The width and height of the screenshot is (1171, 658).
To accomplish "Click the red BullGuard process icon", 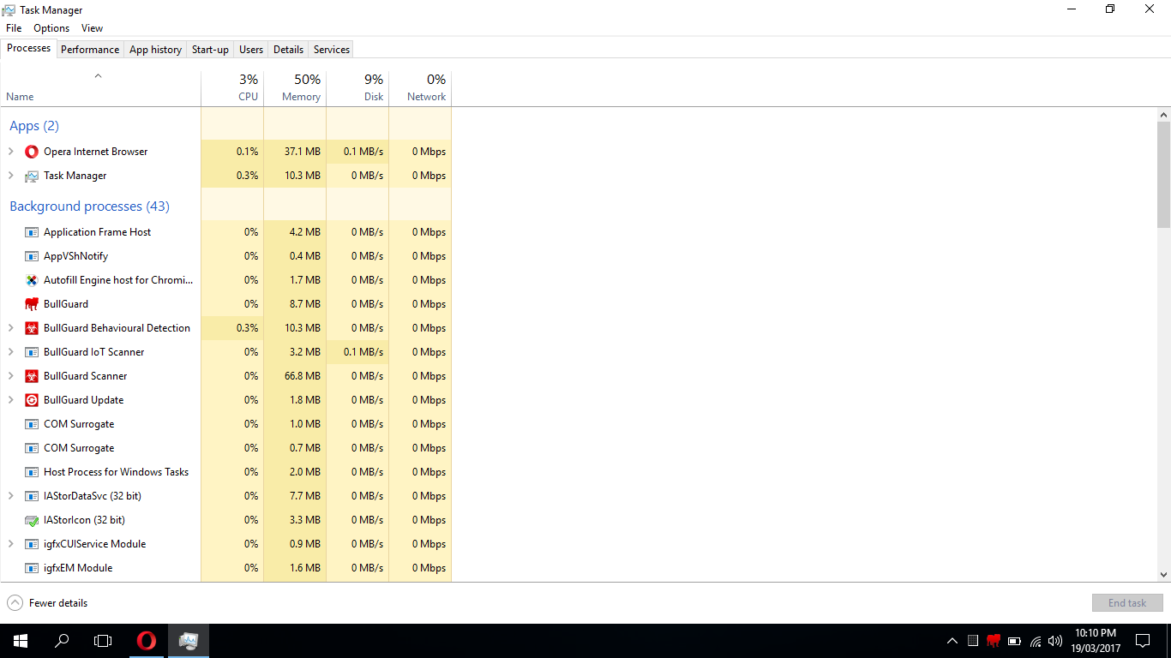I will tap(32, 304).
